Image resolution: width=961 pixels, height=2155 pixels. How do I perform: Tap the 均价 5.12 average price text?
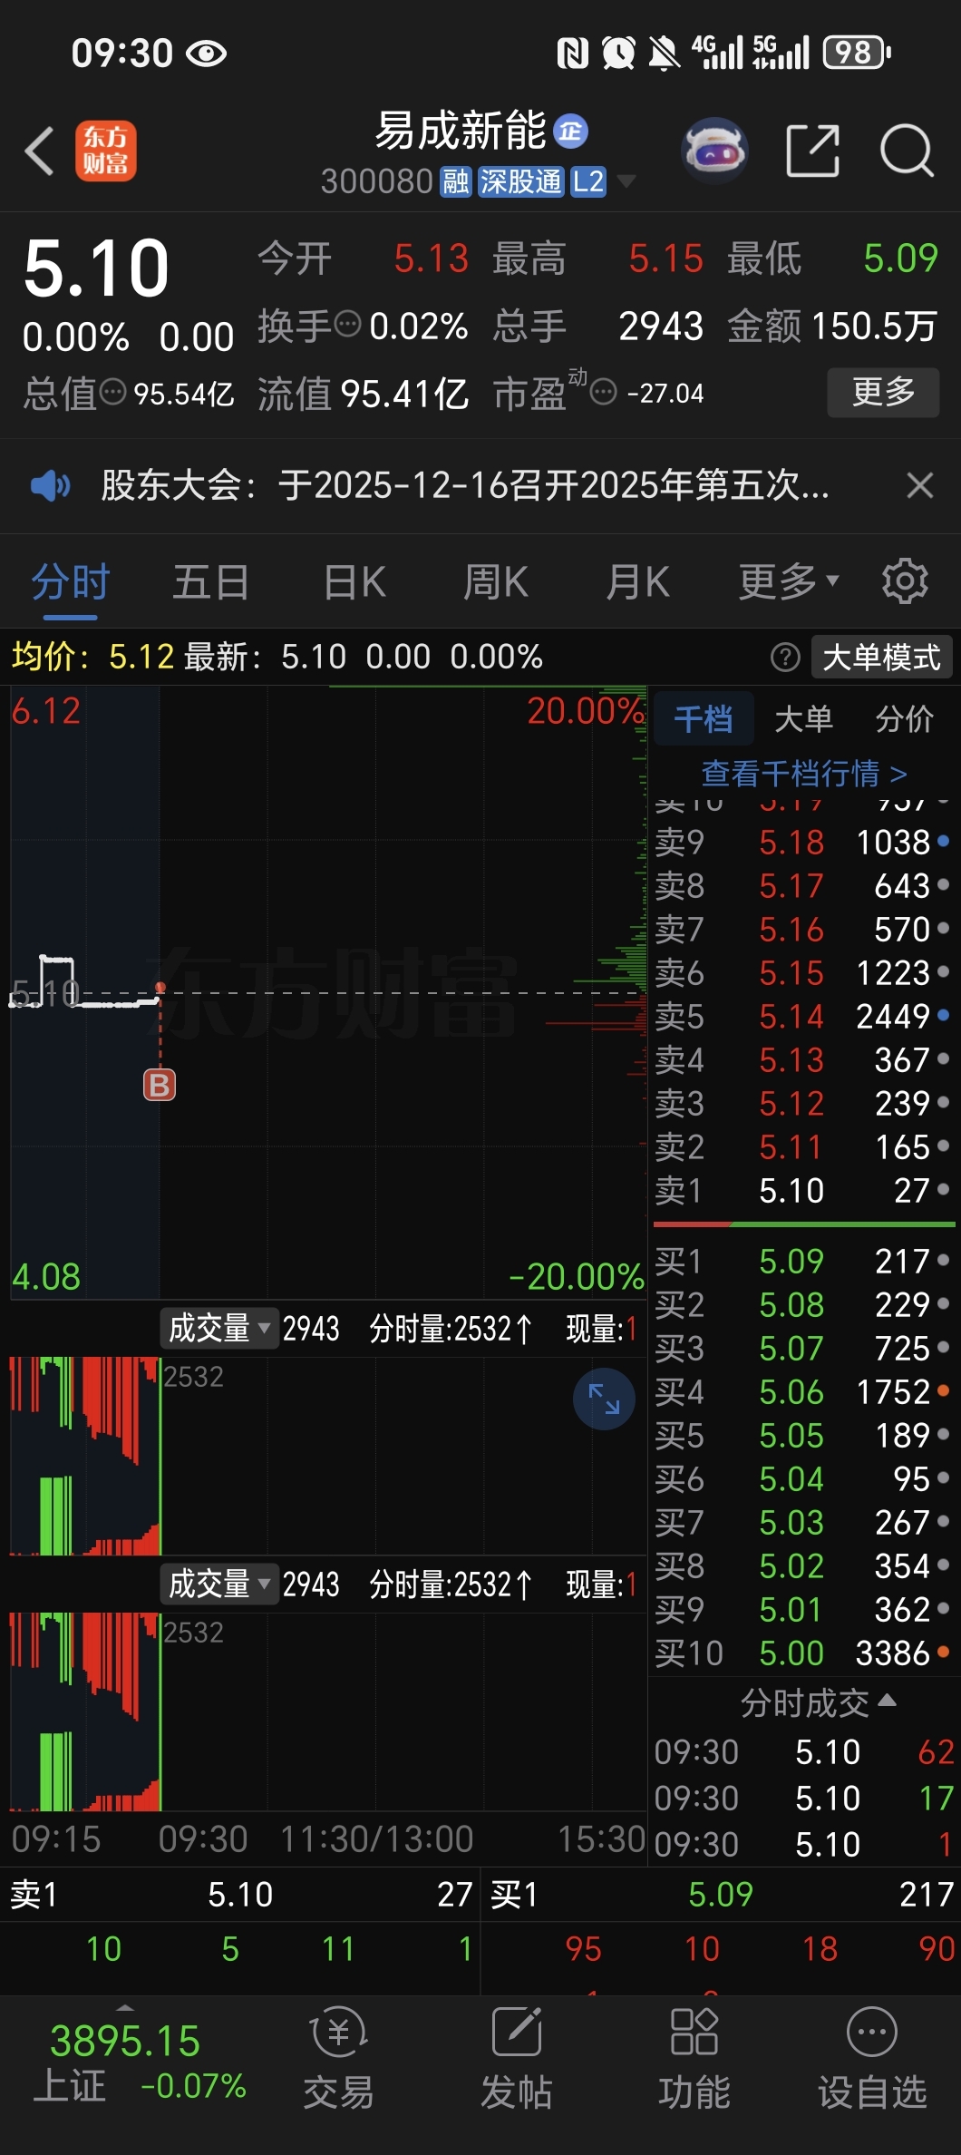(92, 656)
